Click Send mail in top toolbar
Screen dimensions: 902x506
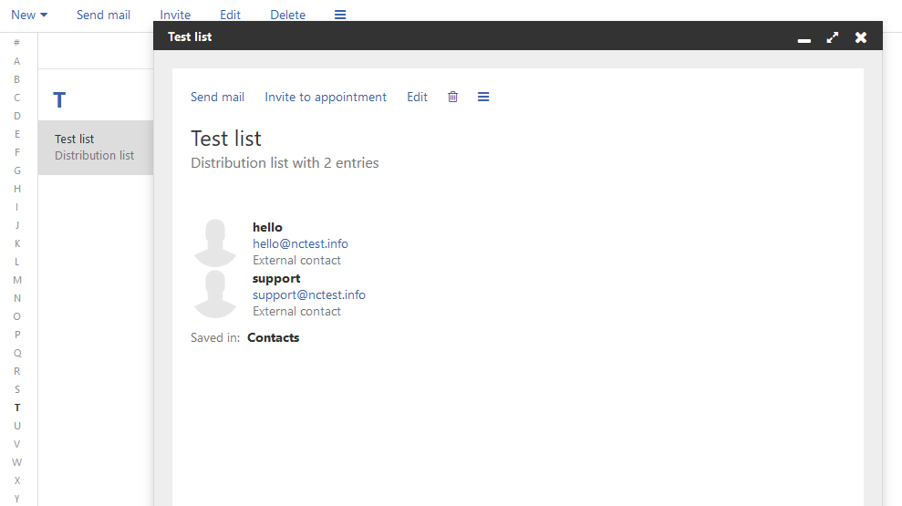click(104, 15)
